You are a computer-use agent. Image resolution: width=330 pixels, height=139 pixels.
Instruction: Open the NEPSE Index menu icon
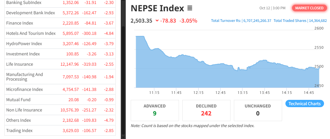pos(190,8)
